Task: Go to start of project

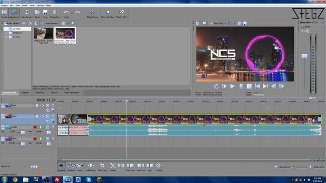Action: [257, 86]
